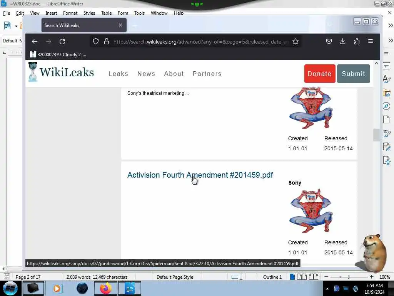
Task: Click the Firefox address bar URL
Action: [201, 42]
